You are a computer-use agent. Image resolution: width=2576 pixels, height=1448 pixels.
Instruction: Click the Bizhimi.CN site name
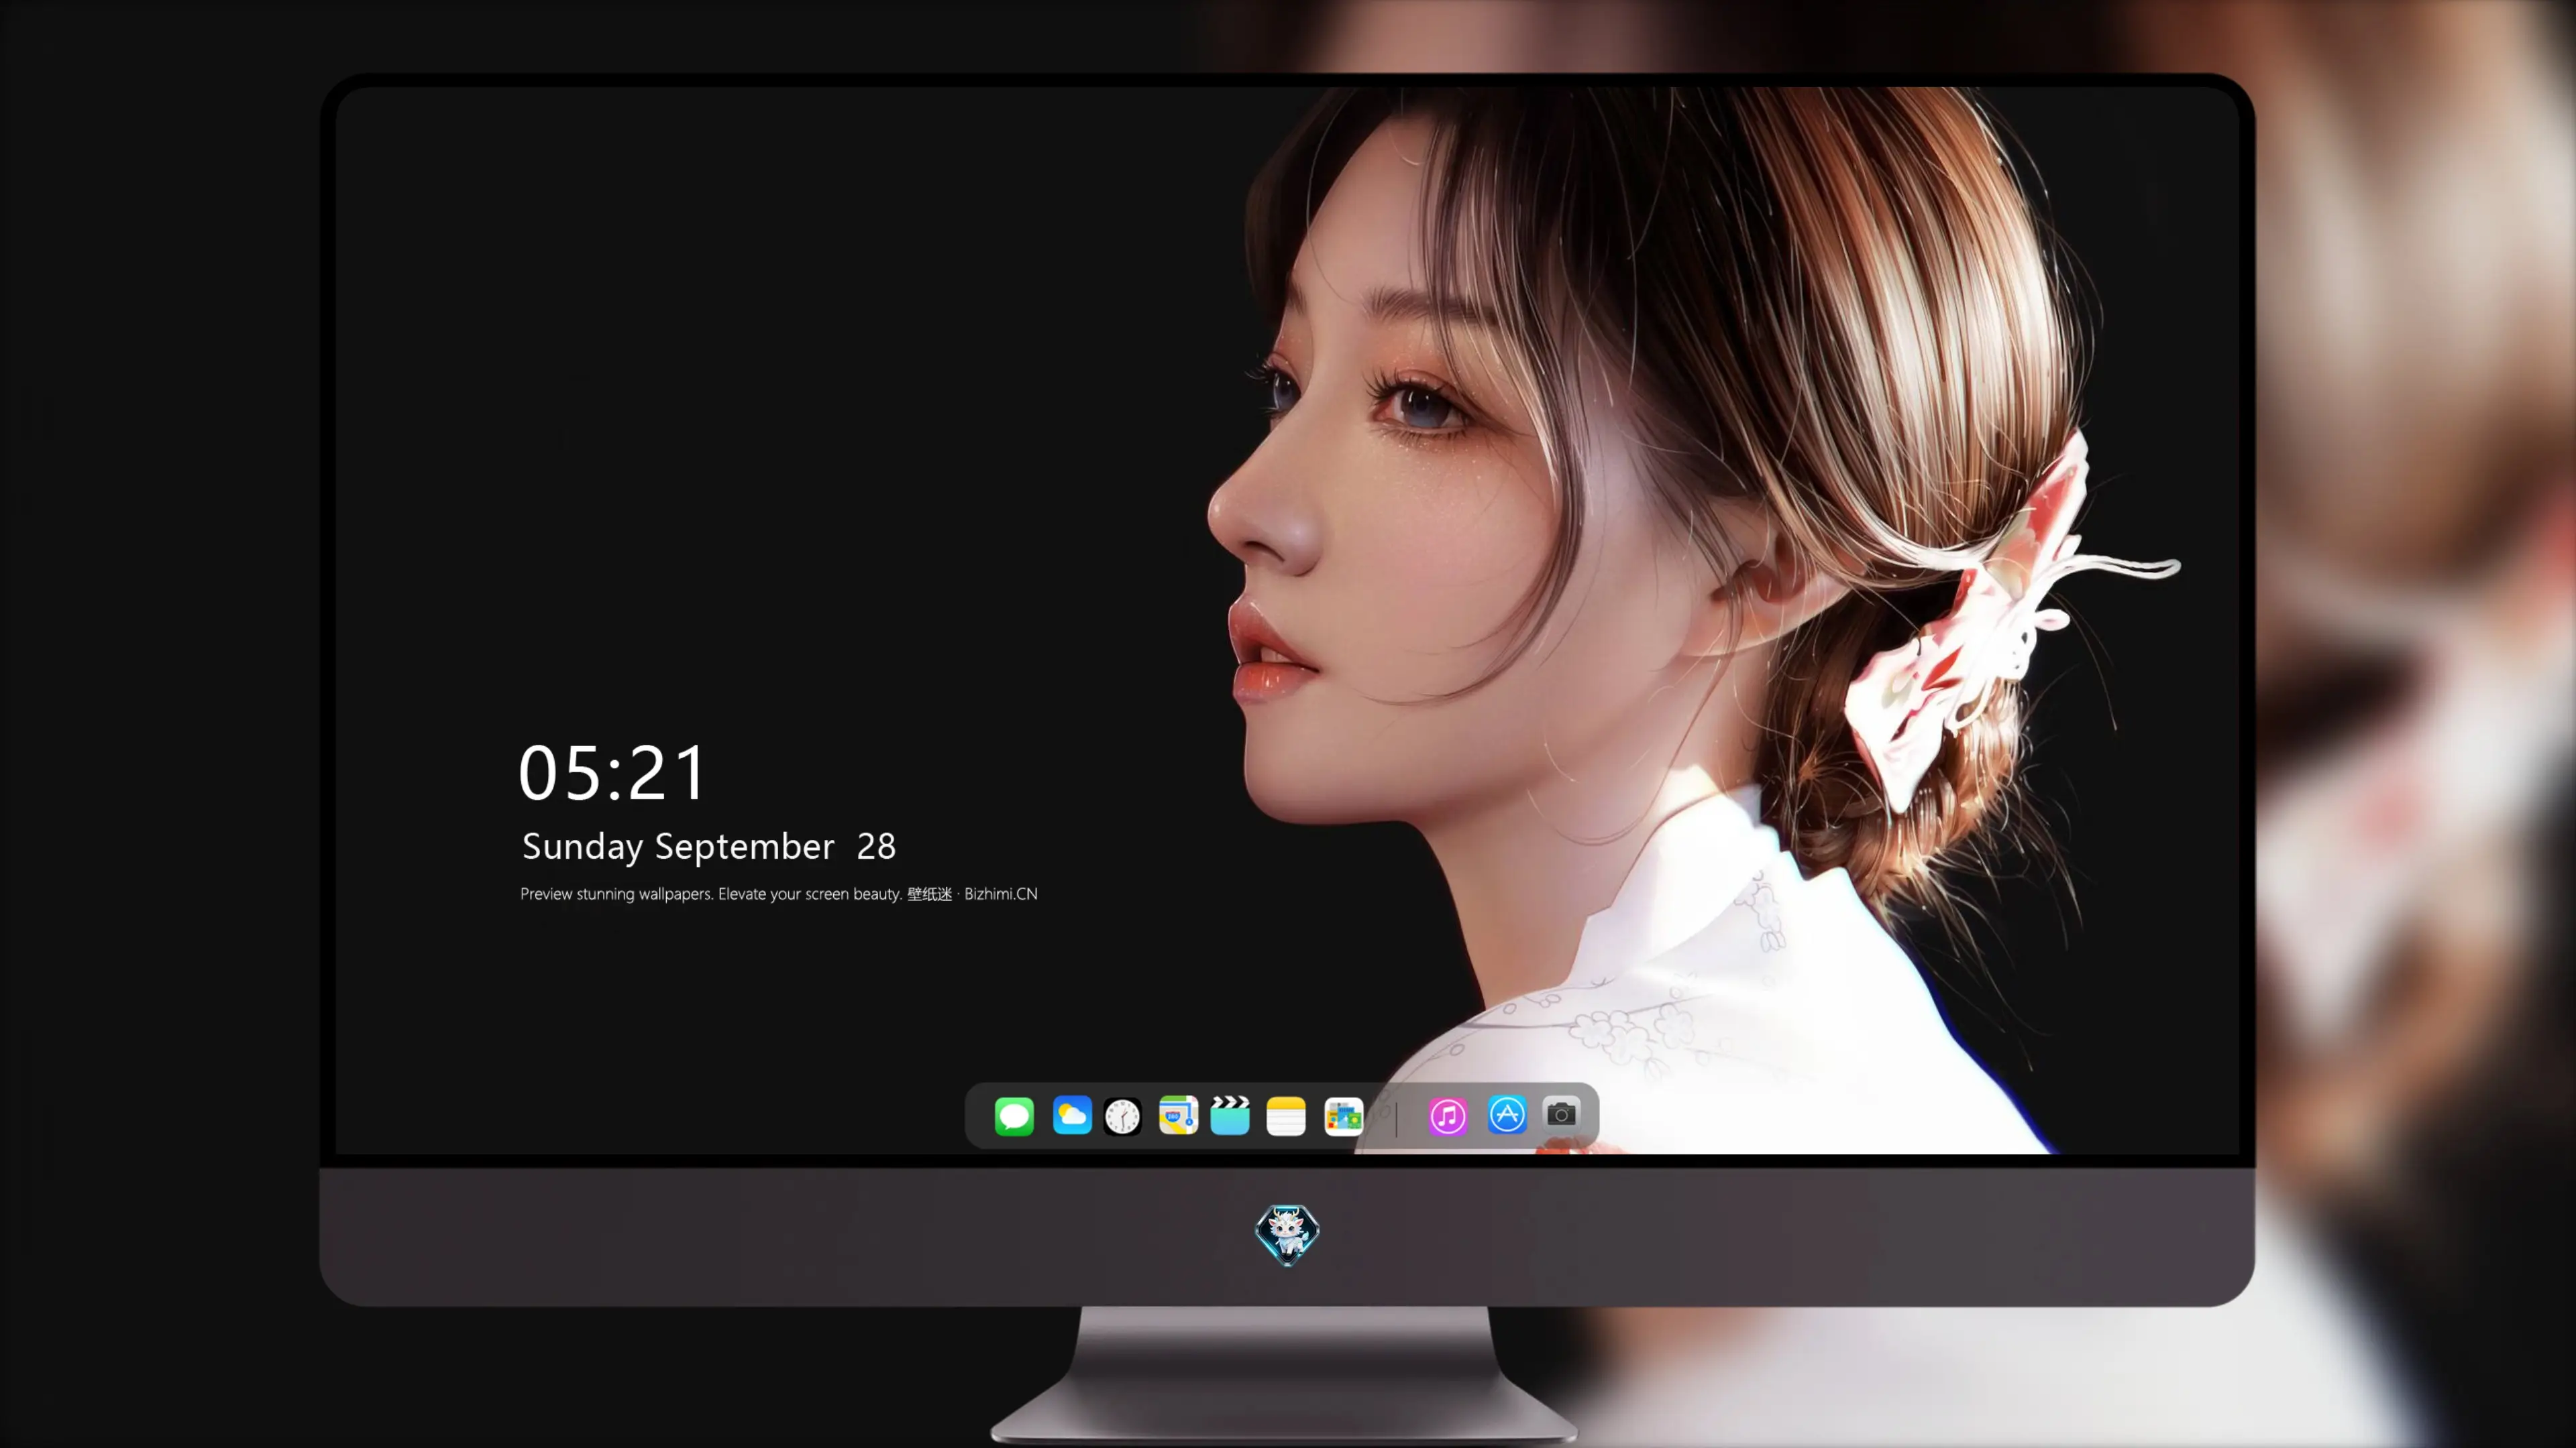pyautogui.click(x=1001, y=894)
